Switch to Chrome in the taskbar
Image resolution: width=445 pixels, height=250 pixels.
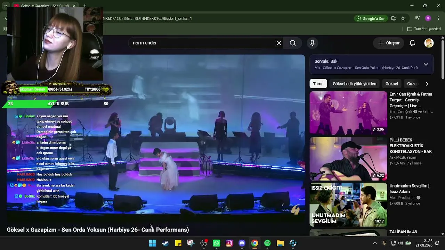pyautogui.click(x=255, y=243)
